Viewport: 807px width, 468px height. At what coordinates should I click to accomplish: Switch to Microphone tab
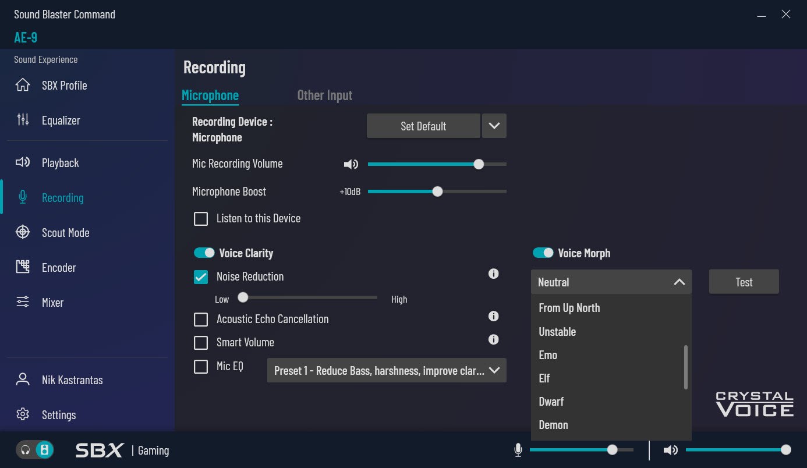210,95
